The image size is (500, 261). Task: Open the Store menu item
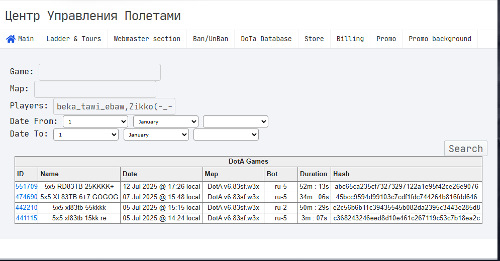coord(314,39)
